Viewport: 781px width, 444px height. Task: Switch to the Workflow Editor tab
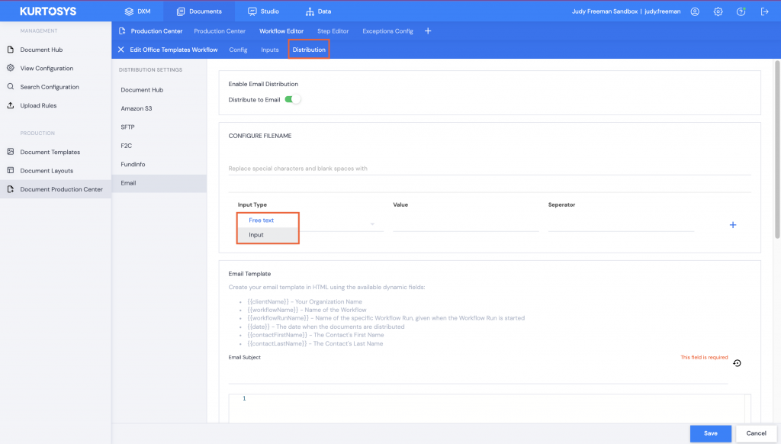click(281, 31)
